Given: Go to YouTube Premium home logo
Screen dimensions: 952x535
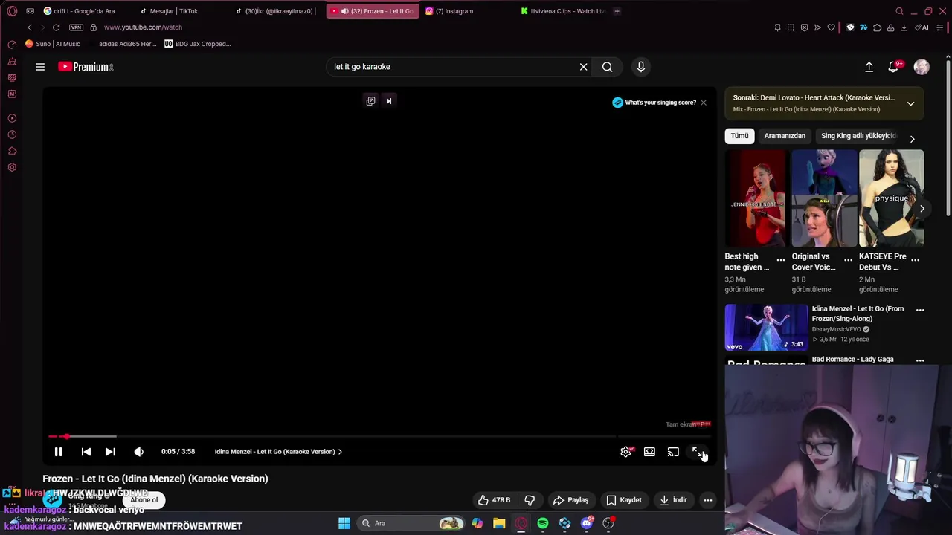Looking at the screenshot, I should tap(86, 67).
